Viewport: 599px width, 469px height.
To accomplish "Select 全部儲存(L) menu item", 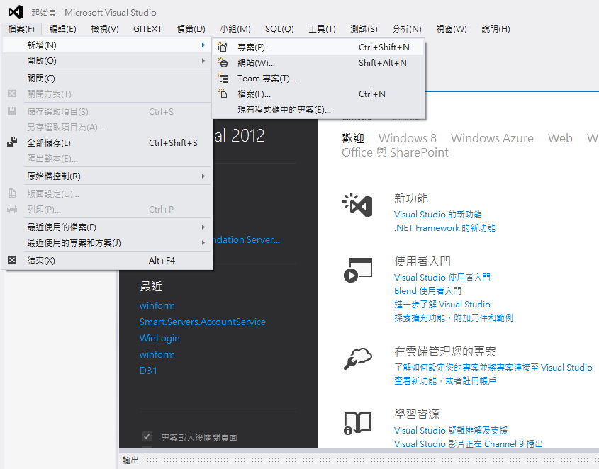I will click(x=107, y=143).
